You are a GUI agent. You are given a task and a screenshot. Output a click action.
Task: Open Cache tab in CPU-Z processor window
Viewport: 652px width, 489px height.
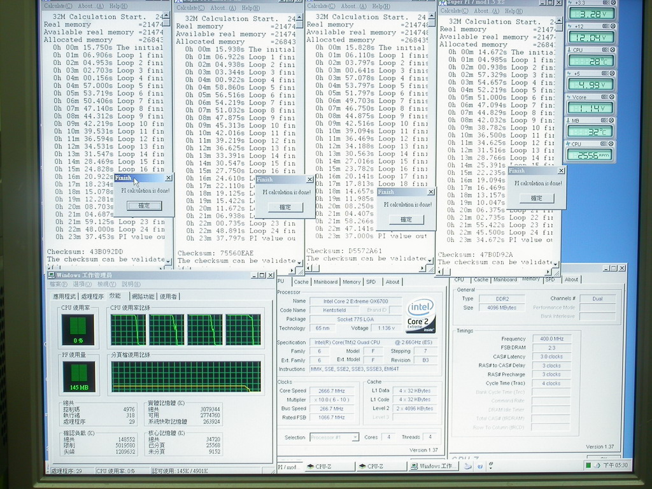pos(301,282)
